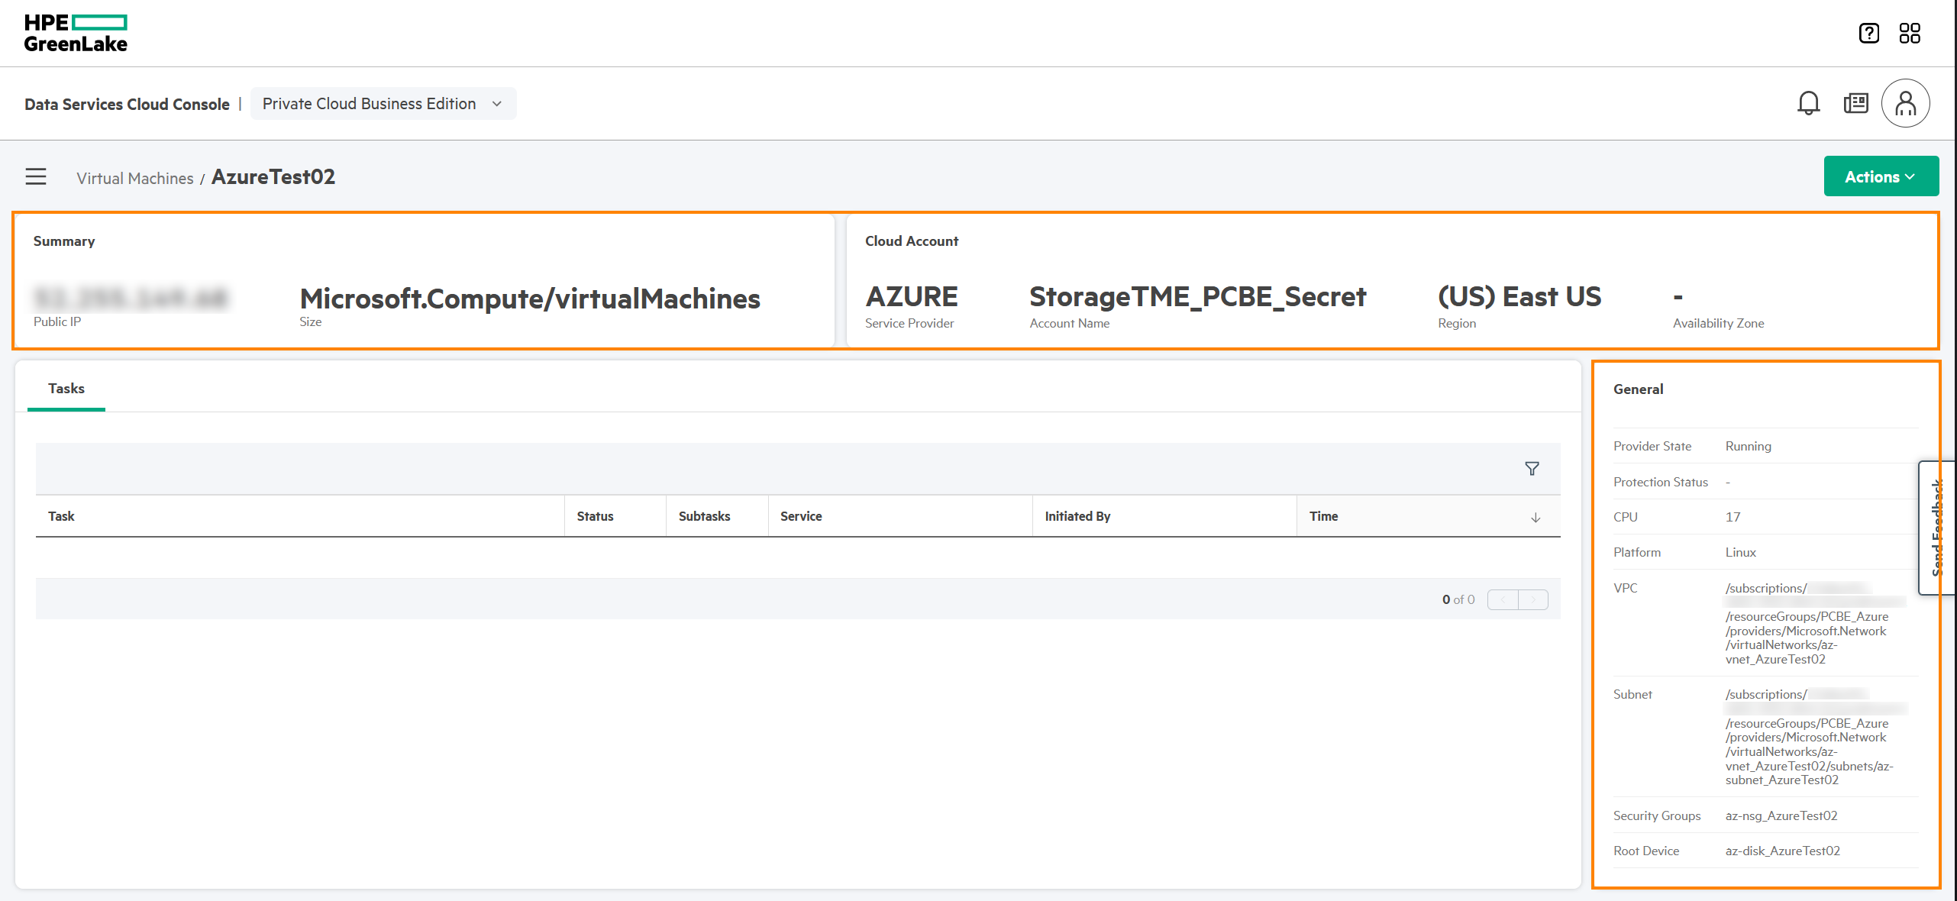Click the Data Services Cloud Console title

127,104
